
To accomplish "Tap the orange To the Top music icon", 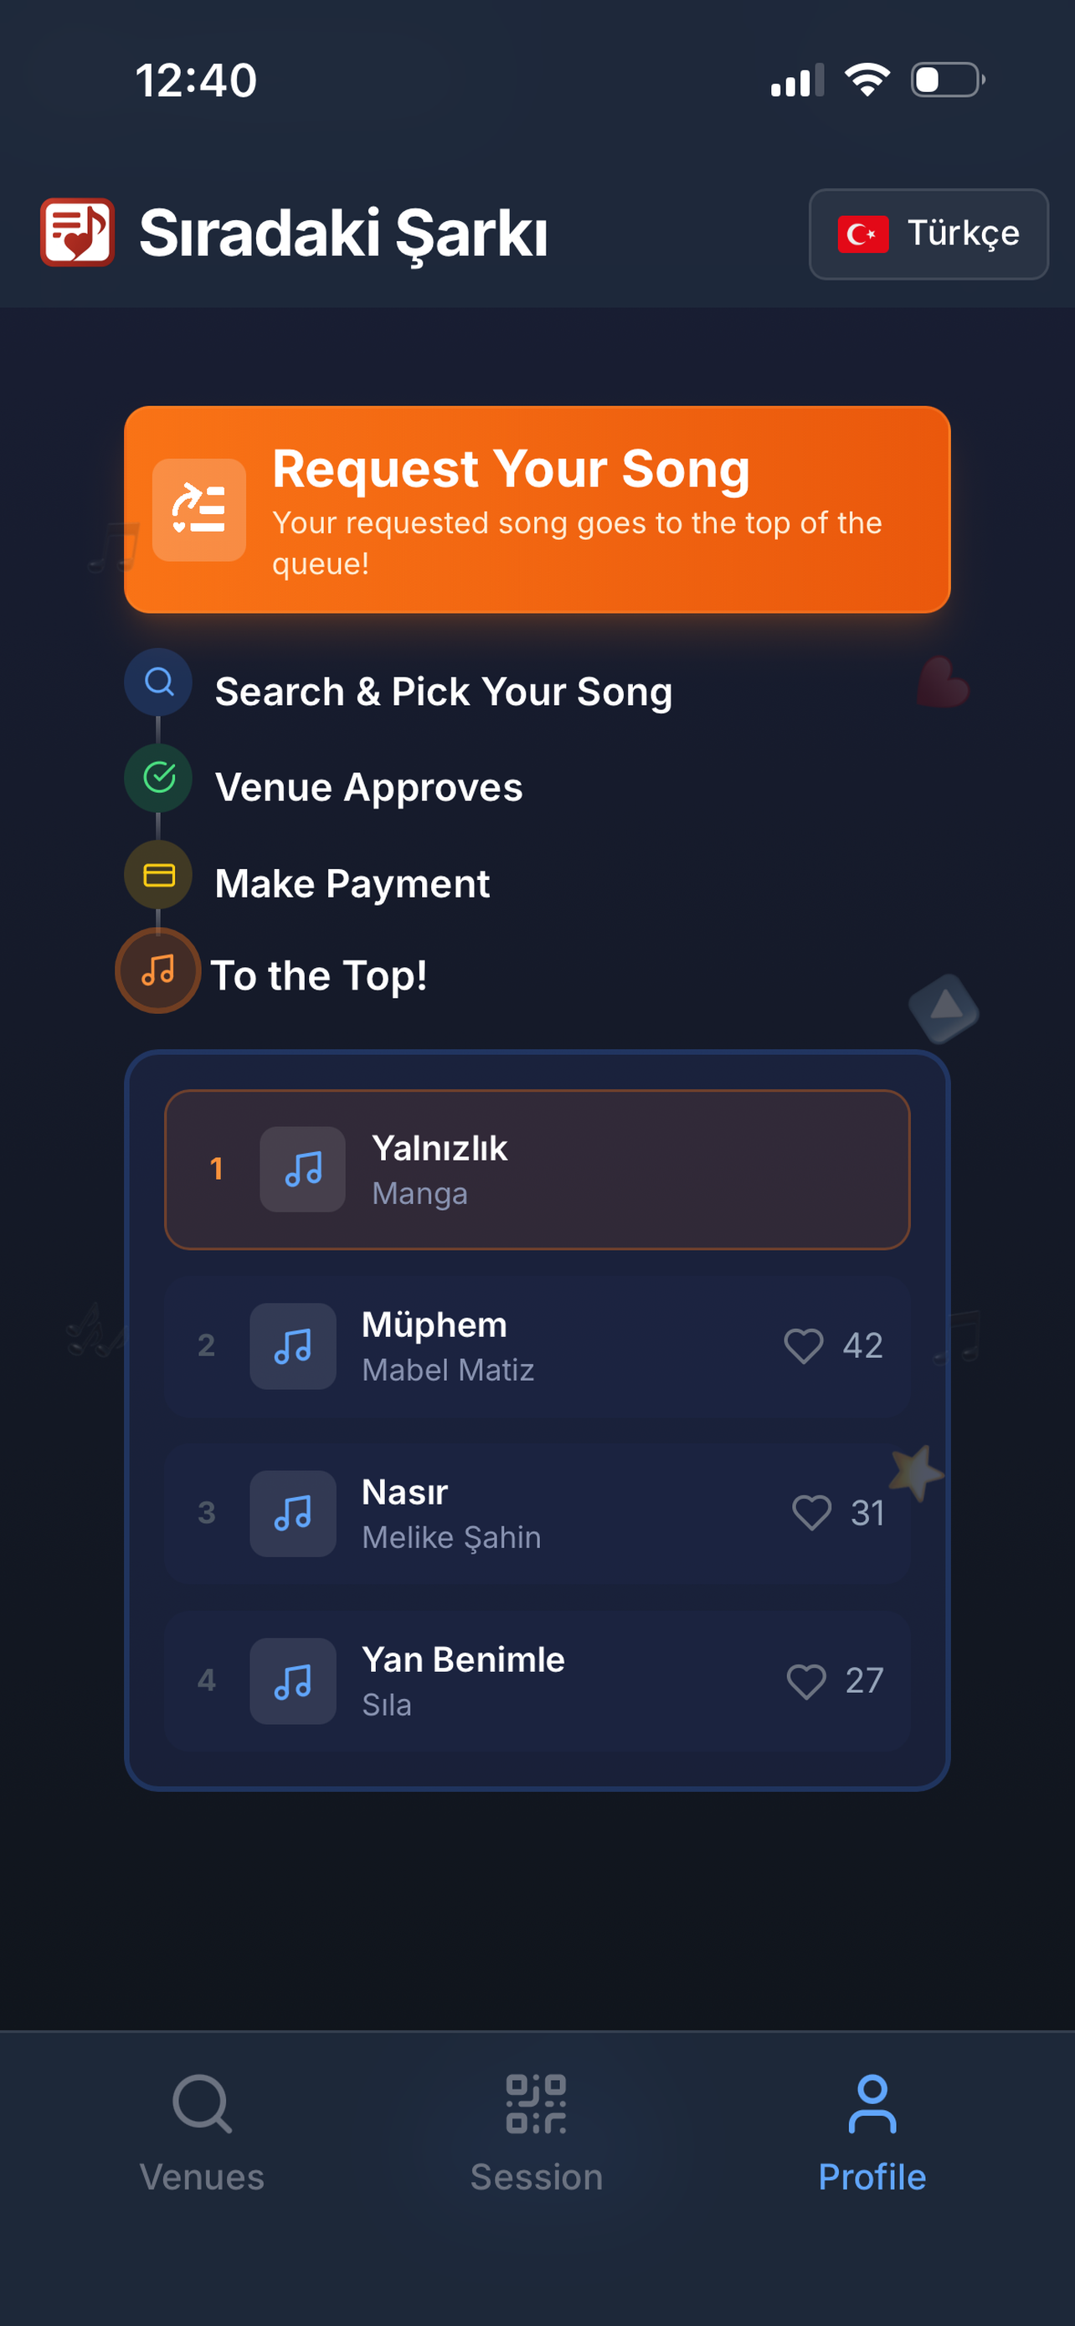I will [x=158, y=970].
